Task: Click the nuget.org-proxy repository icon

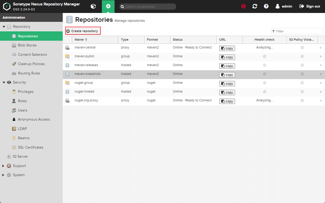Action: tap(67, 100)
